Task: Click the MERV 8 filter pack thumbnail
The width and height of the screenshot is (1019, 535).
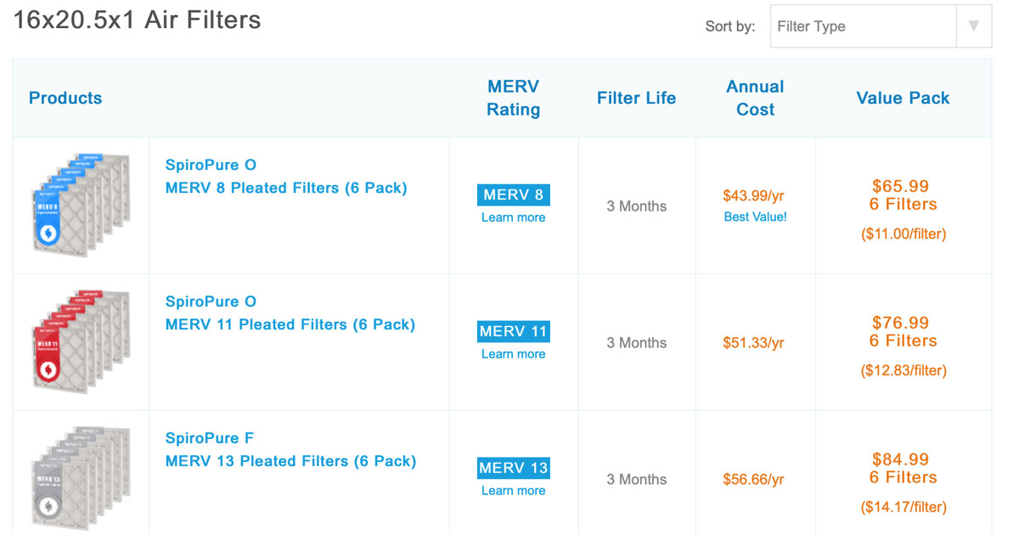Action: (80, 206)
